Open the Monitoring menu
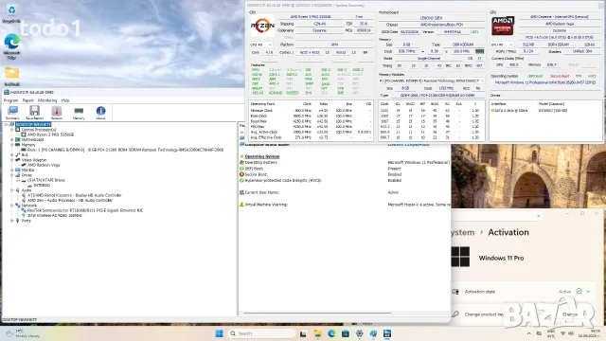The image size is (606, 341). (47, 100)
